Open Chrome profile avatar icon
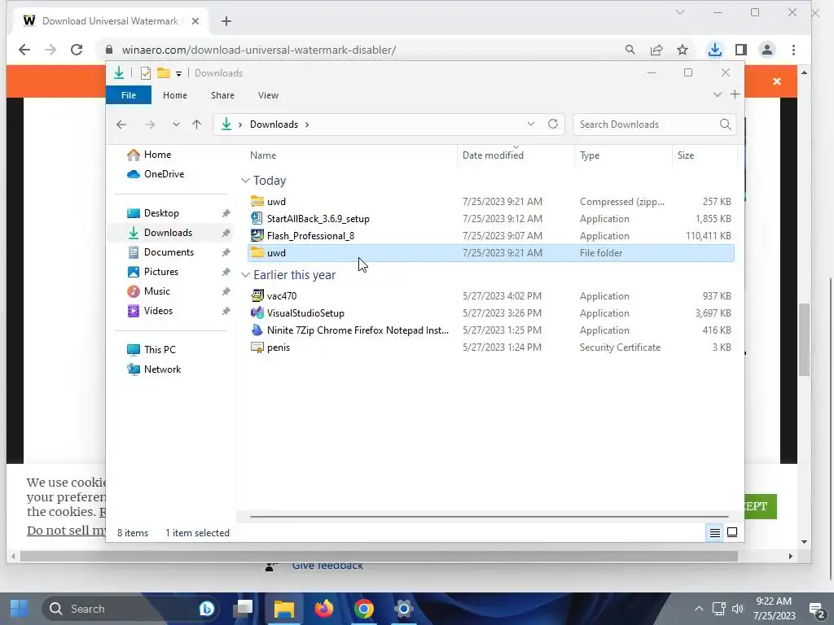This screenshot has height=625, width=834. (x=767, y=50)
